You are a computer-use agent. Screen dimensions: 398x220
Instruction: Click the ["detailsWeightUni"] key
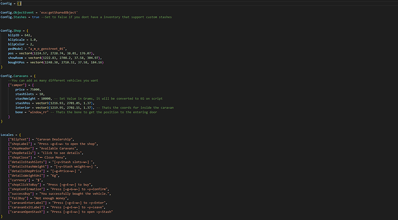tap(27, 176)
